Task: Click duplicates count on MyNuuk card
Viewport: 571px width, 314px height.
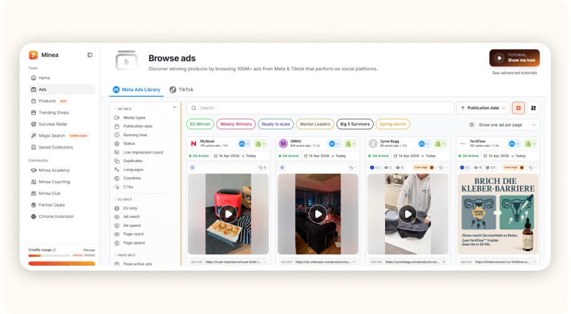Action: 262,168
